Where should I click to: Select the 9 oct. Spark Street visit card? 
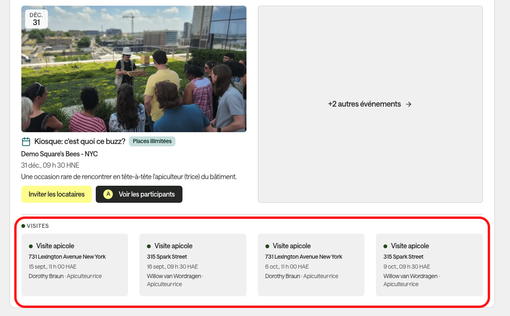pyautogui.click(x=429, y=265)
